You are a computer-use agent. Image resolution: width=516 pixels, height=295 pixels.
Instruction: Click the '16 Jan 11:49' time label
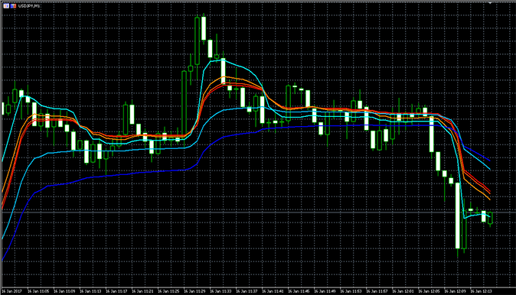click(325, 291)
